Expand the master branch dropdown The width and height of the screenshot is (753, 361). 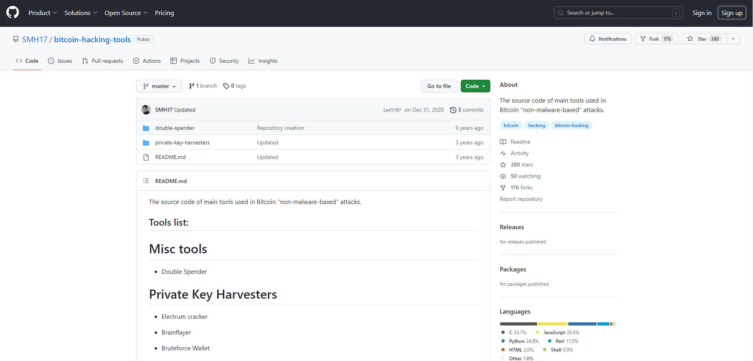click(159, 86)
